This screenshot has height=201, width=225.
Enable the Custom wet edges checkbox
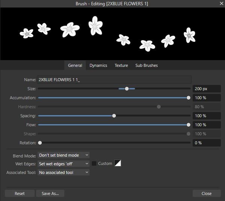[94, 163]
